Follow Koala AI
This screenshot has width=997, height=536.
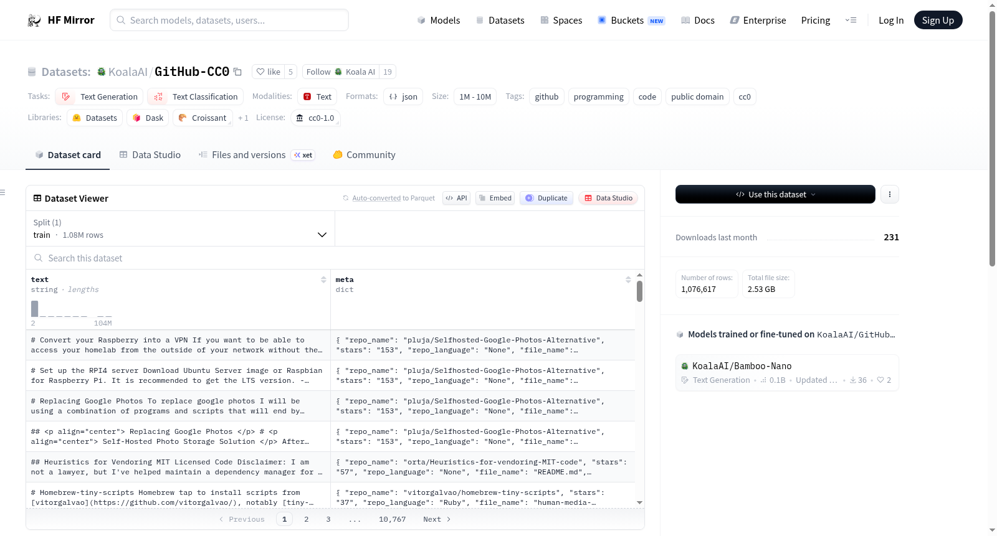click(341, 72)
